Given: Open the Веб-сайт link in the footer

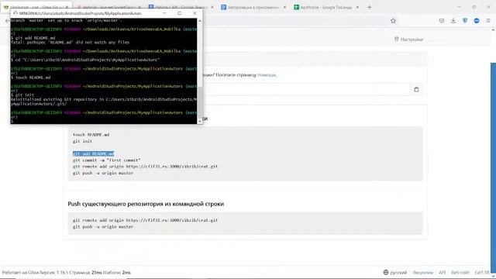Looking at the screenshot, I should [460, 272].
